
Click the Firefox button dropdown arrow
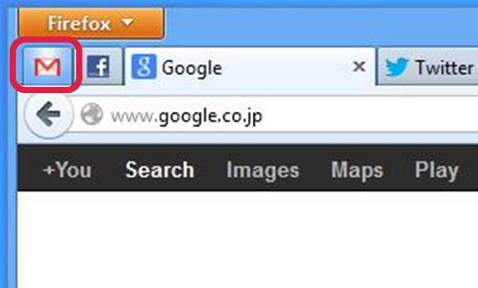127,22
